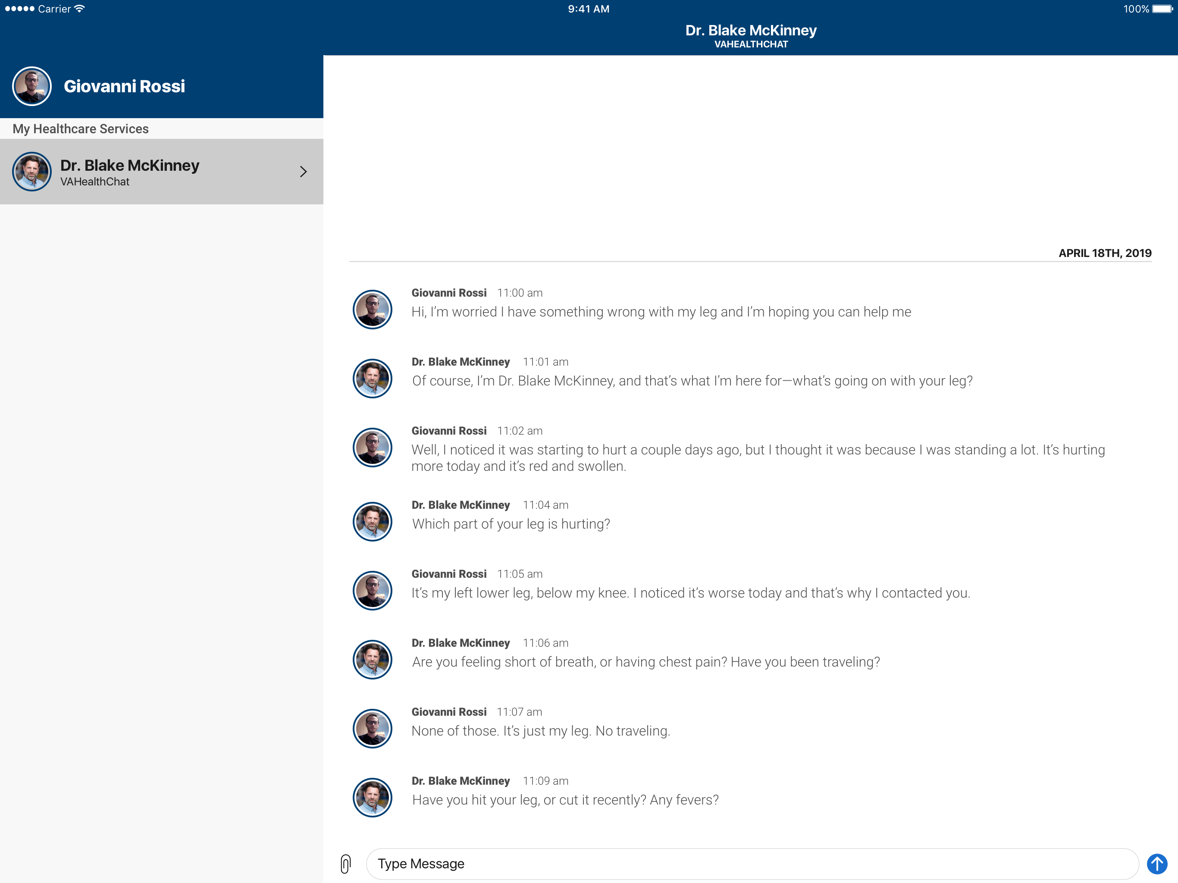The width and height of the screenshot is (1178, 883).
Task: Tap Giovanni's avatar on 11:05 am message
Action: (372, 591)
